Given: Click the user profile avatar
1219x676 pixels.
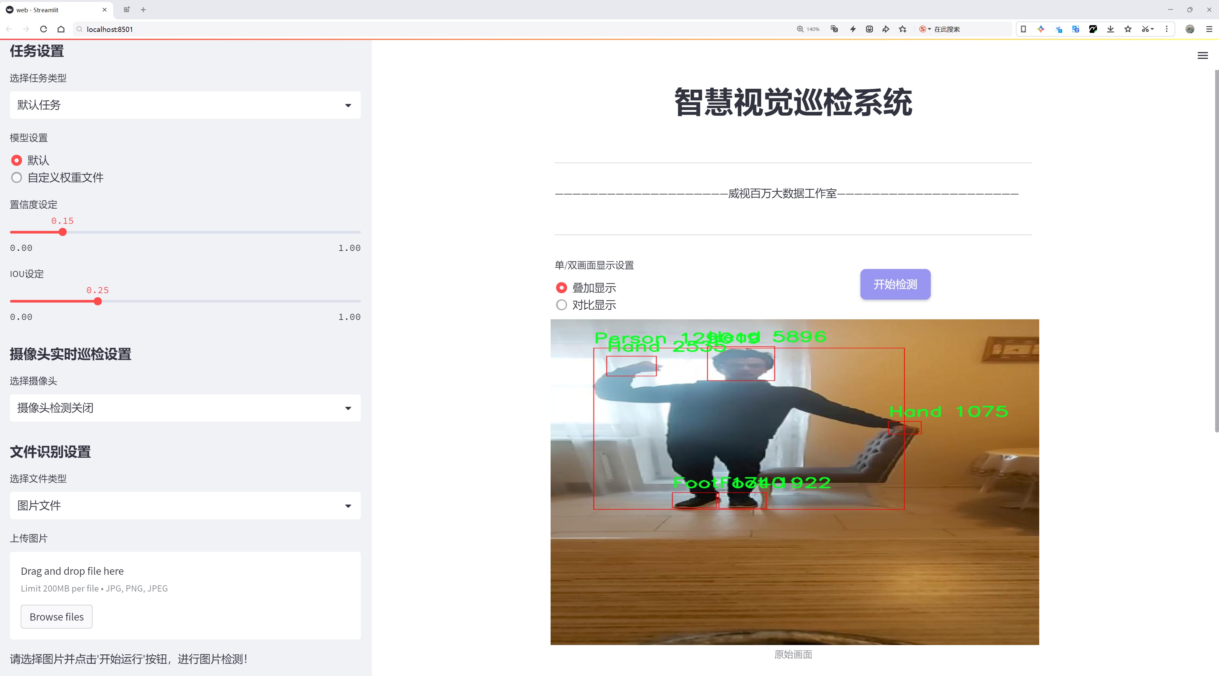Looking at the screenshot, I should coord(1190,29).
